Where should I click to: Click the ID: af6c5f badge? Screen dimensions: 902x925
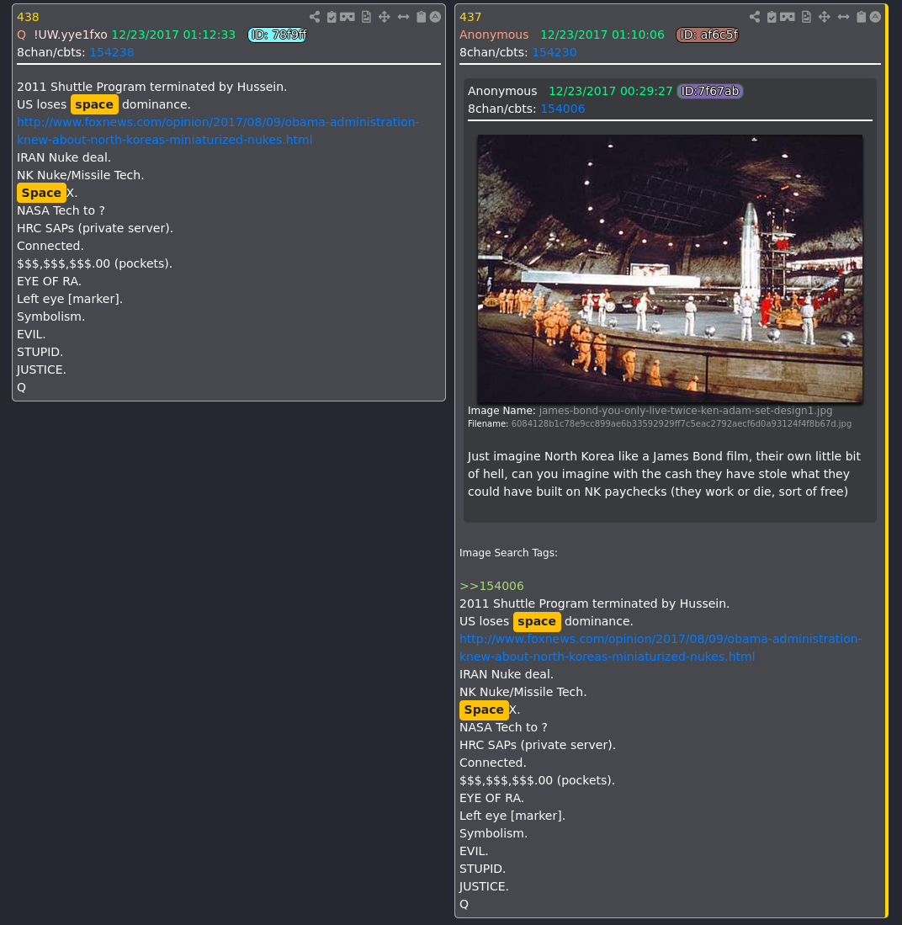(x=708, y=35)
